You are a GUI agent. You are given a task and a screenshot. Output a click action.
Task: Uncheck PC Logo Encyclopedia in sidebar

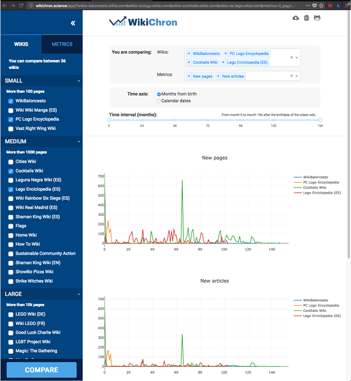11,119
